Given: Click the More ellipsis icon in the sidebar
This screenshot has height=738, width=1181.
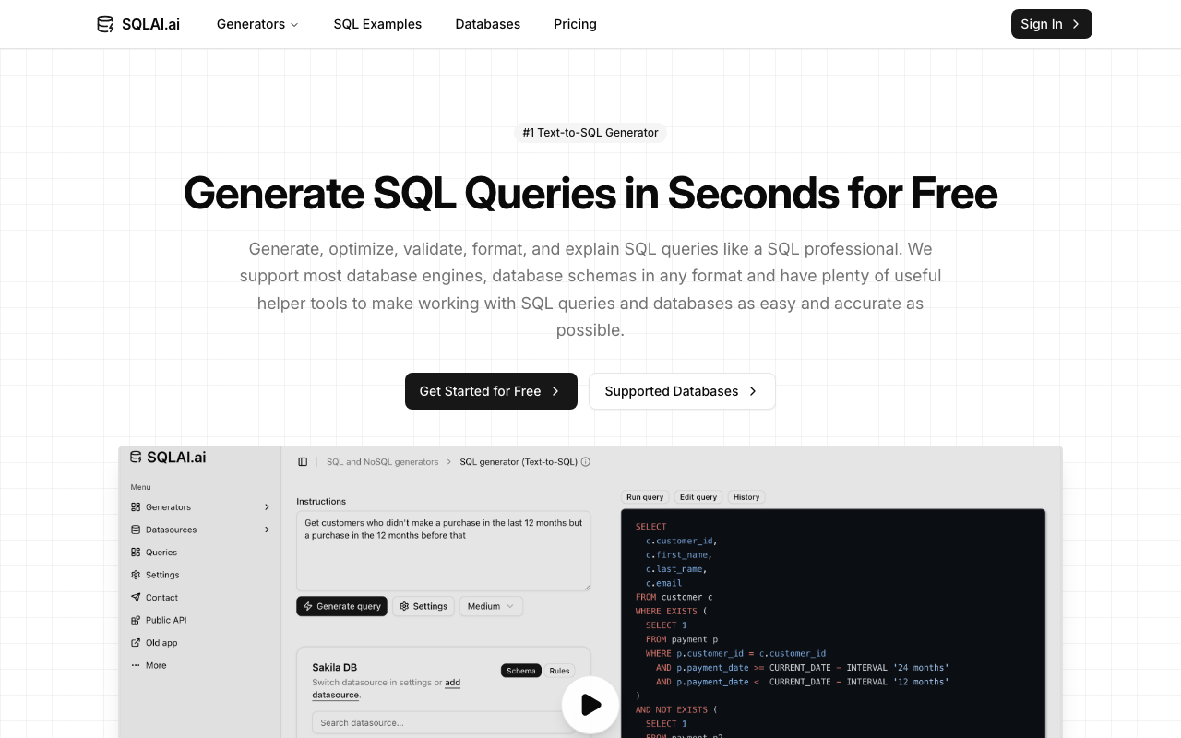Looking at the screenshot, I should 136,665.
